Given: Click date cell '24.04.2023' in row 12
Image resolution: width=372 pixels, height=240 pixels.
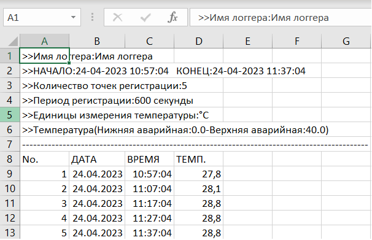Looking at the screenshot, I should point(97,218).
